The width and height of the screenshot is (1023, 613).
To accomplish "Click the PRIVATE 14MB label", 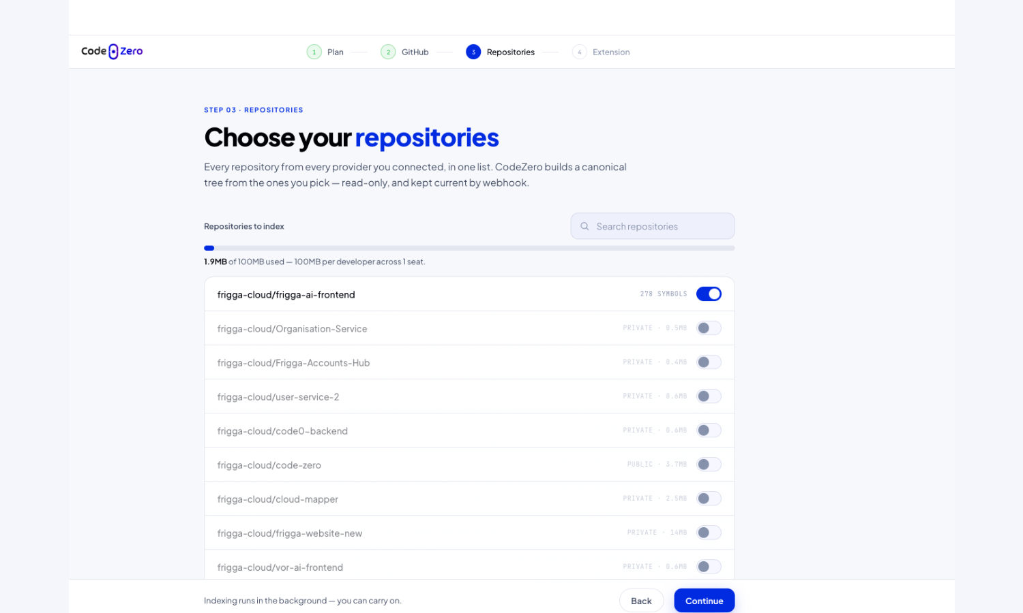I will point(657,533).
